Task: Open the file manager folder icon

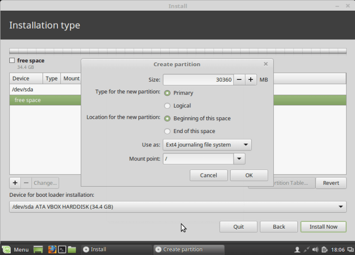Action: click(x=72, y=249)
